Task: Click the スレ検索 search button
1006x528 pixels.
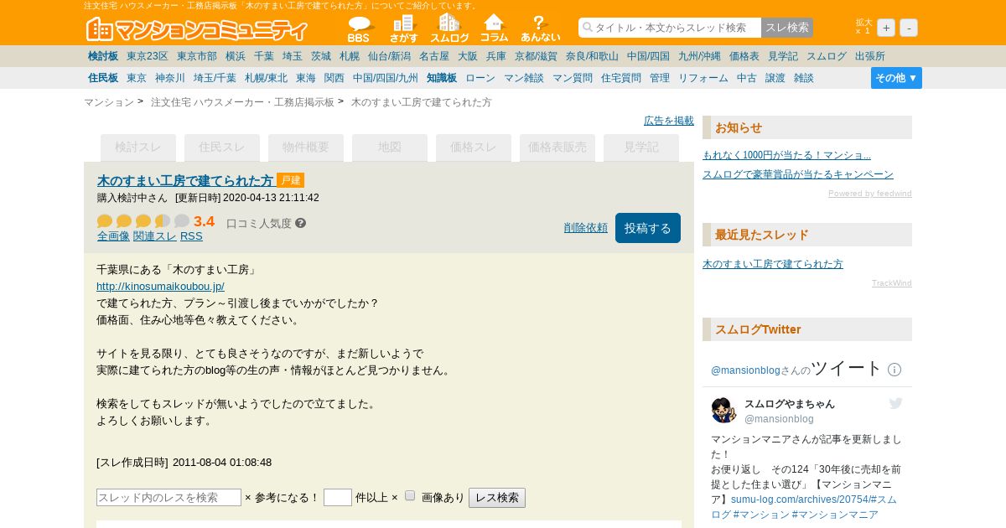Action: click(x=787, y=28)
